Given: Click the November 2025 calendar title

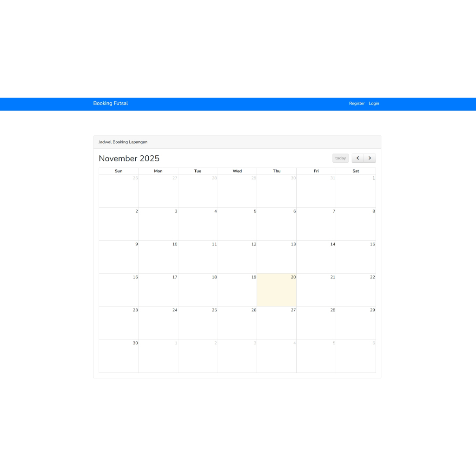Looking at the screenshot, I should pyautogui.click(x=129, y=159).
